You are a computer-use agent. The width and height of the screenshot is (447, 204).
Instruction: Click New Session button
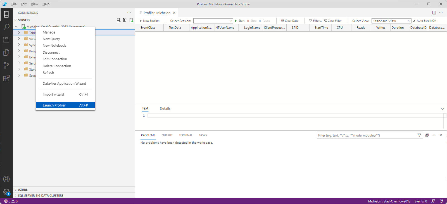tap(149, 21)
